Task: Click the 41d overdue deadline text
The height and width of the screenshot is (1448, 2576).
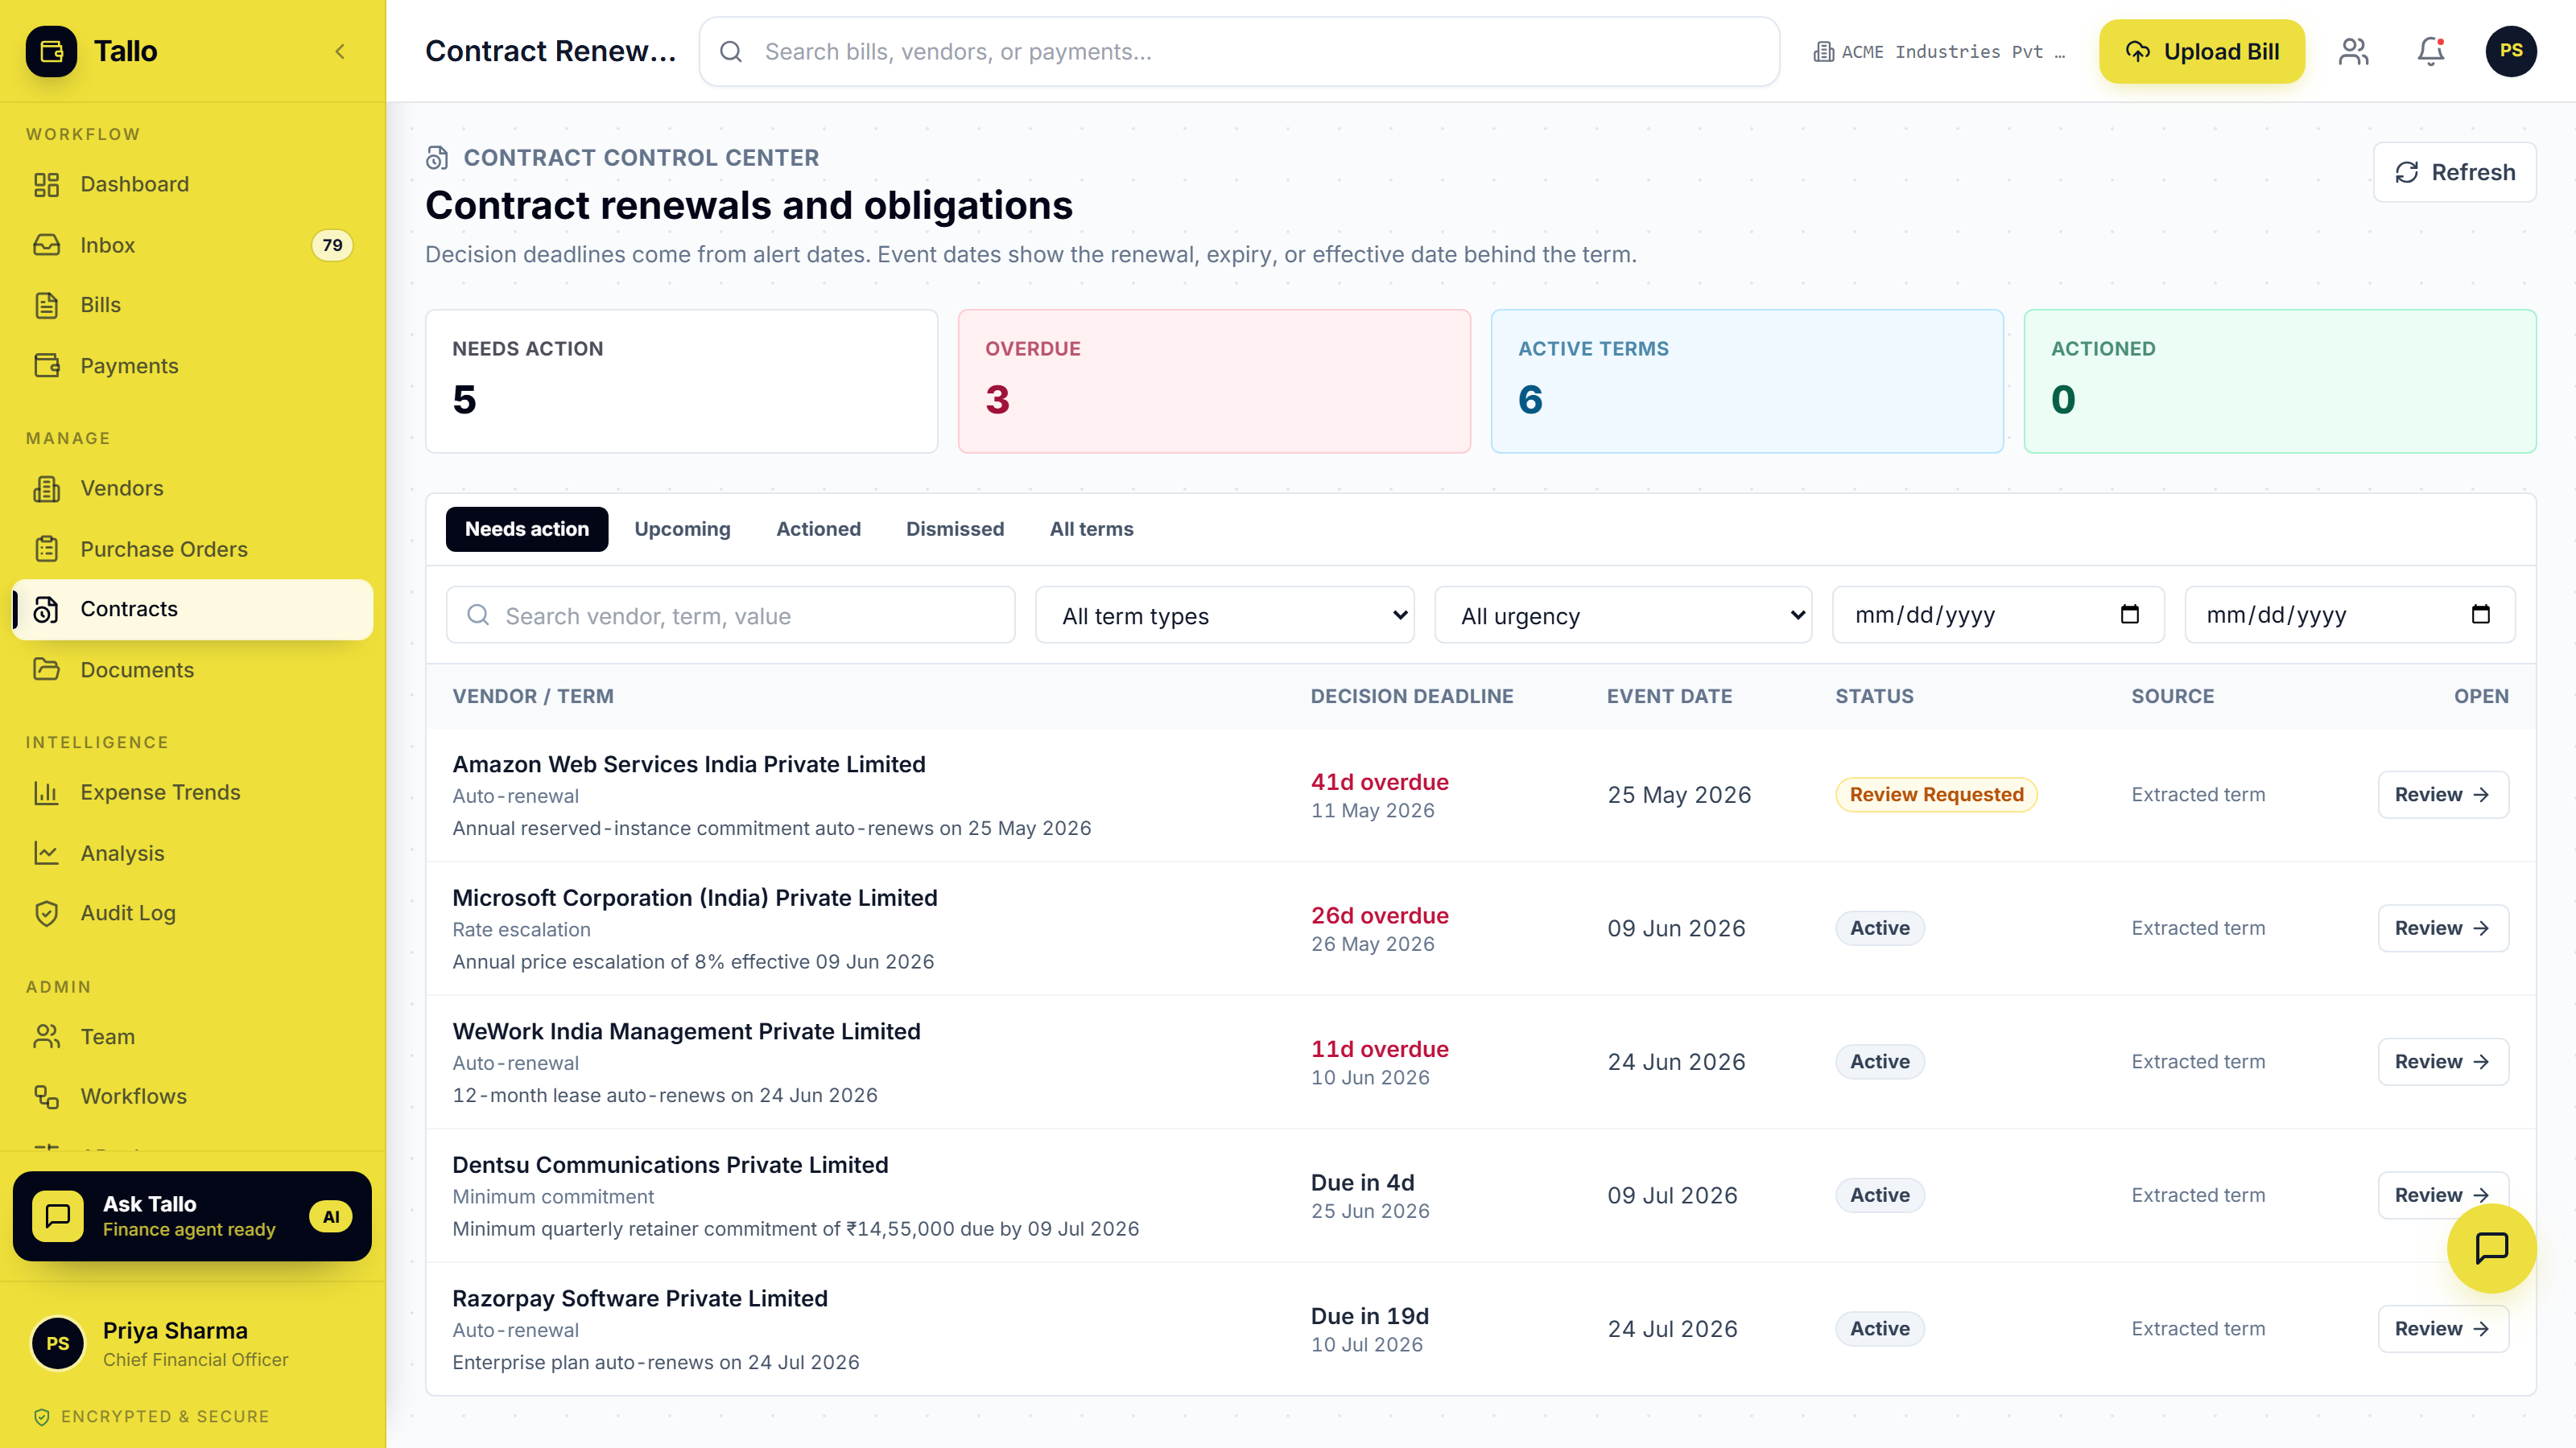Action: tap(1380, 783)
